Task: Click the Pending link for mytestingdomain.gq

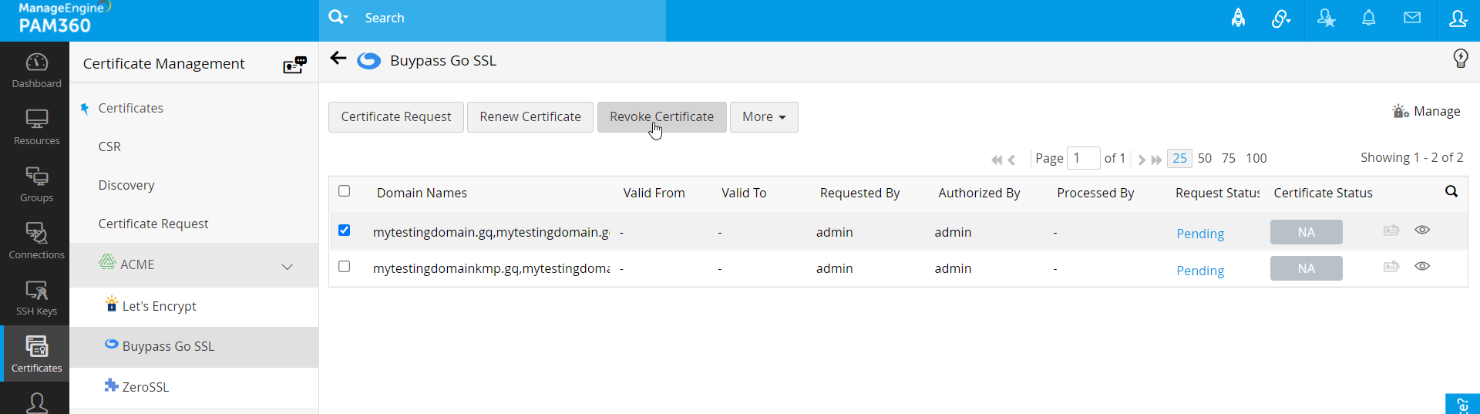Action: 1200,234
